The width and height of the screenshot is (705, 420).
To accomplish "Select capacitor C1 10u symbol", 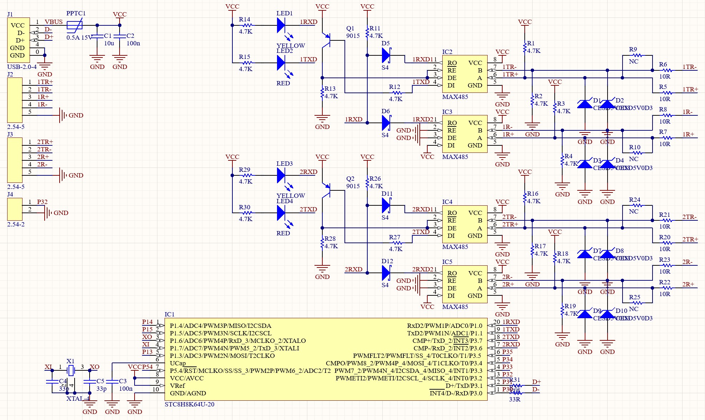I will [x=97, y=36].
